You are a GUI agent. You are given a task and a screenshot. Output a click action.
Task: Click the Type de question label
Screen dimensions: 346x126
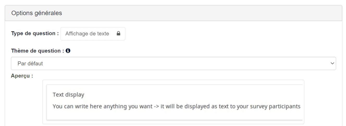tap(35, 33)
